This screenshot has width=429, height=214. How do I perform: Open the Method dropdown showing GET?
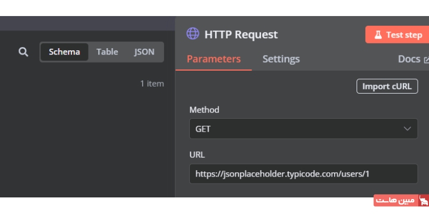(304, 128)
